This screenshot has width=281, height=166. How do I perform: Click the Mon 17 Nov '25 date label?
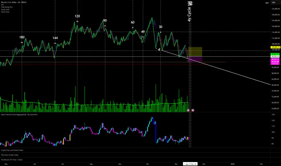(190, 164)
